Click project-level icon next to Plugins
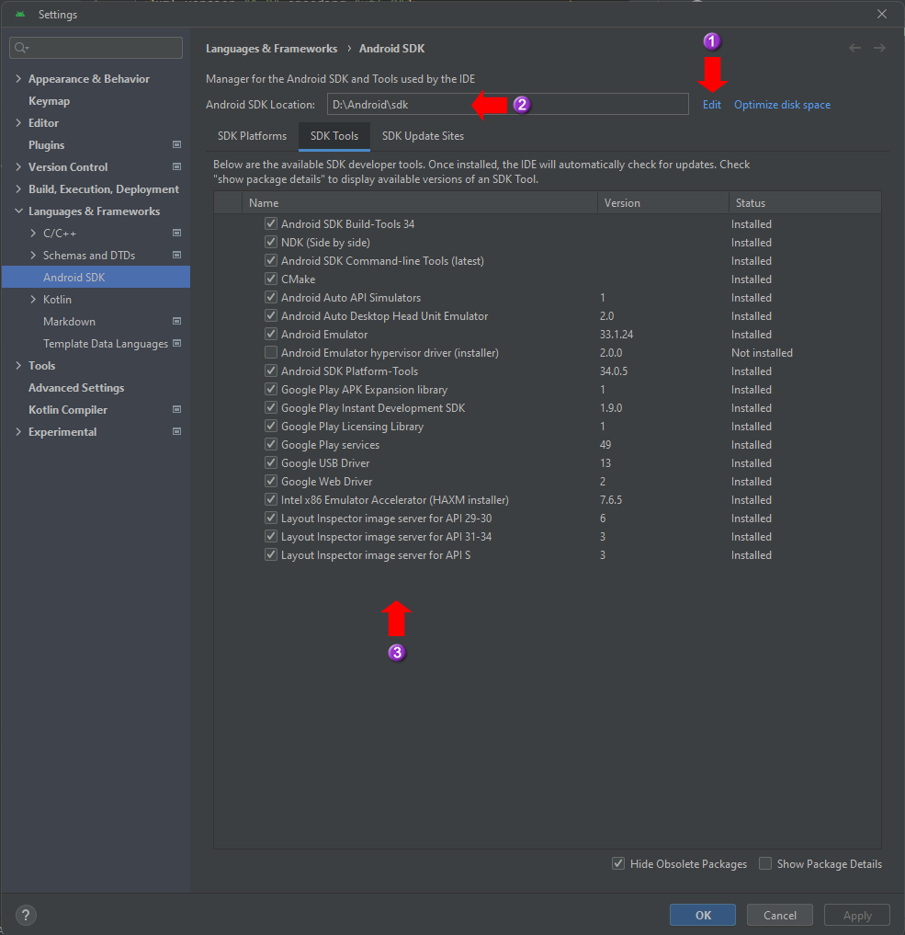 [177, 145]
